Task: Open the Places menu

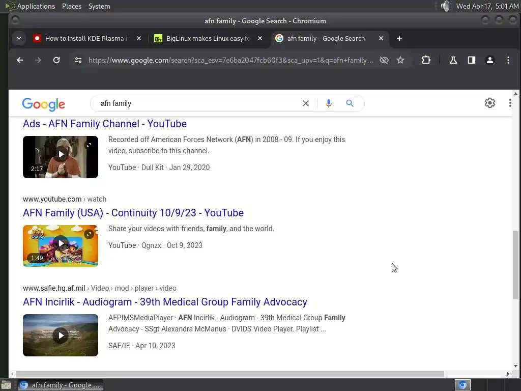Action: tap(71, 6)
